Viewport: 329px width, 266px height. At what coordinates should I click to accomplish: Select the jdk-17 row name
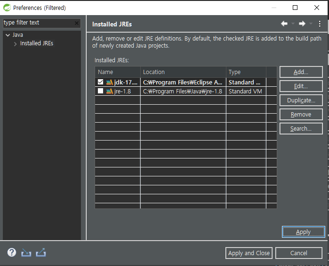click(x=126, y=82)
